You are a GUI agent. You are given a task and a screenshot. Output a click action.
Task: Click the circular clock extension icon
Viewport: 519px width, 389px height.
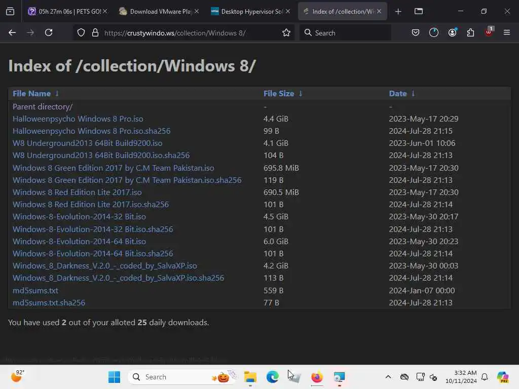[x=434, y=33]
